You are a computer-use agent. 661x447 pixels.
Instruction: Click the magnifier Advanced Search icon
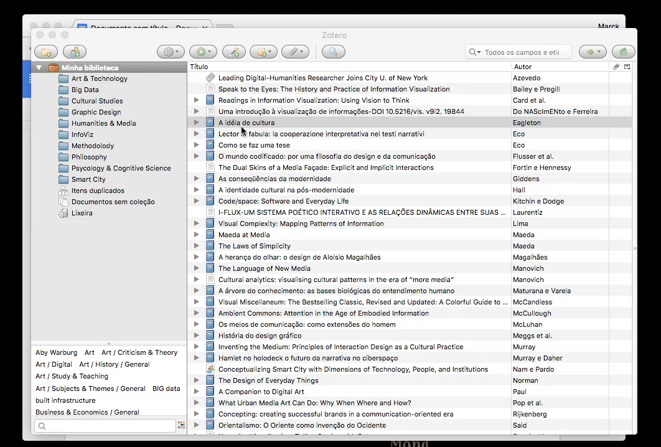click(334, 52)
